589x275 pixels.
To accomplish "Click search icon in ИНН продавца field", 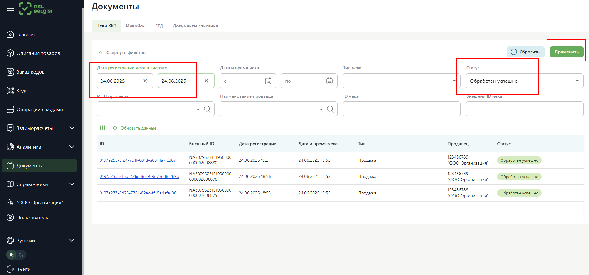I will point(207,109).
